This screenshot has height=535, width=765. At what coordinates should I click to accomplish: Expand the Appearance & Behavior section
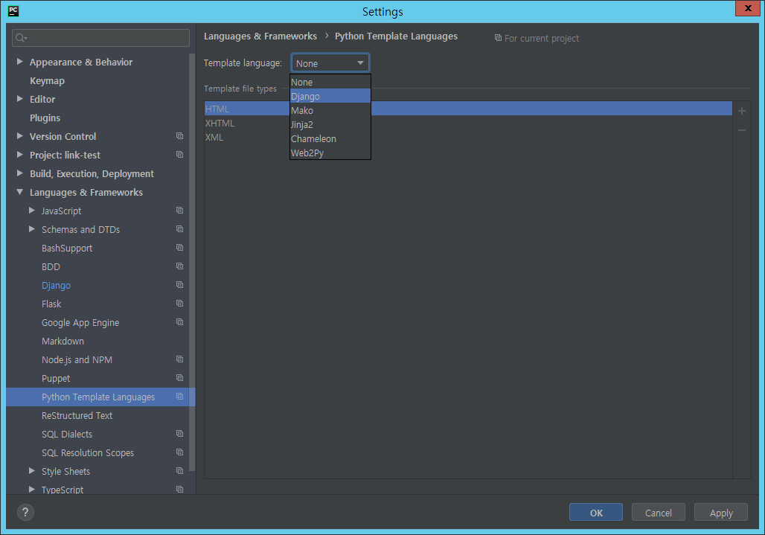pyautogui.click(x=20, y=62)
